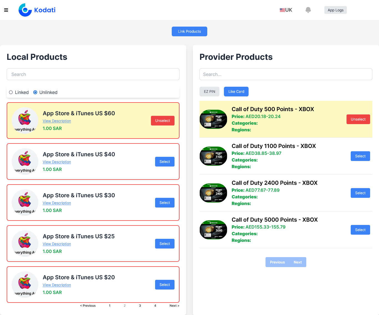The image size is (379, 315).
Task: Switch to the Like Card provider tab
Action: pyautogui.click(x=236, y=91)
